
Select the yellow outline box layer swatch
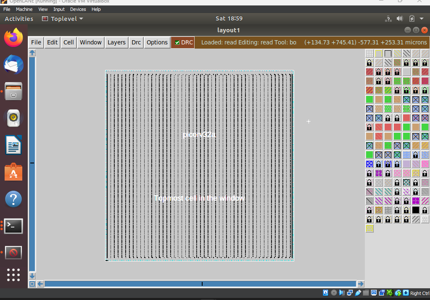(379, 53)
